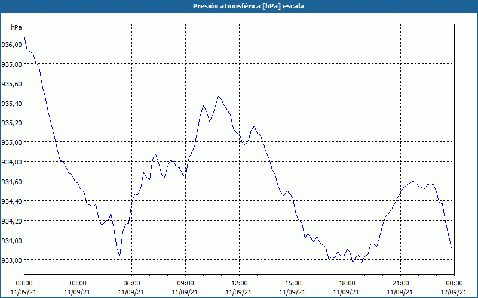
Task: Click the 12:00 time axis label
Action: [x=240, y=284]
